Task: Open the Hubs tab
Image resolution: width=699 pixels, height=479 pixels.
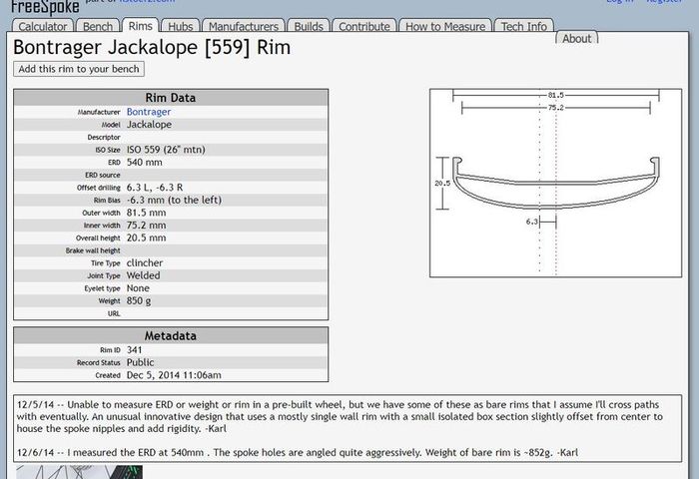Action: [x=180, y=26]
